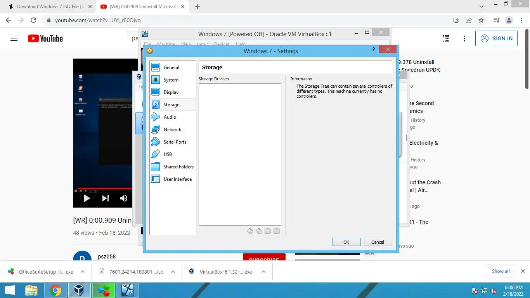Viewport: 530px width, 298px height.
Task: Open Audio settings category
Action: 173,117
